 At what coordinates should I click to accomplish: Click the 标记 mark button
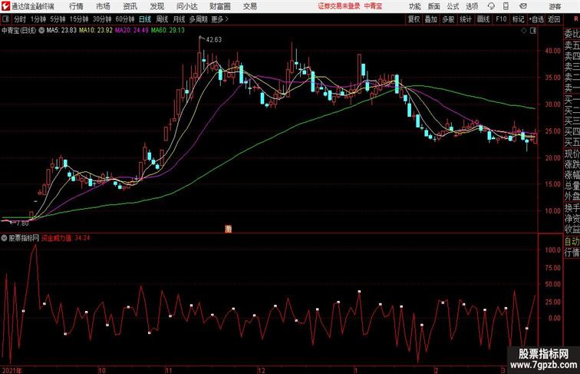[x=518, y=19]
